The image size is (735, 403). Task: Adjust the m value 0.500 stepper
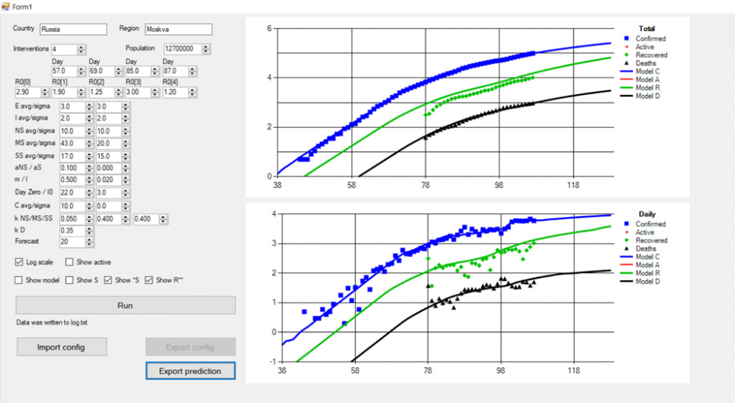click(x=89, y=180)
